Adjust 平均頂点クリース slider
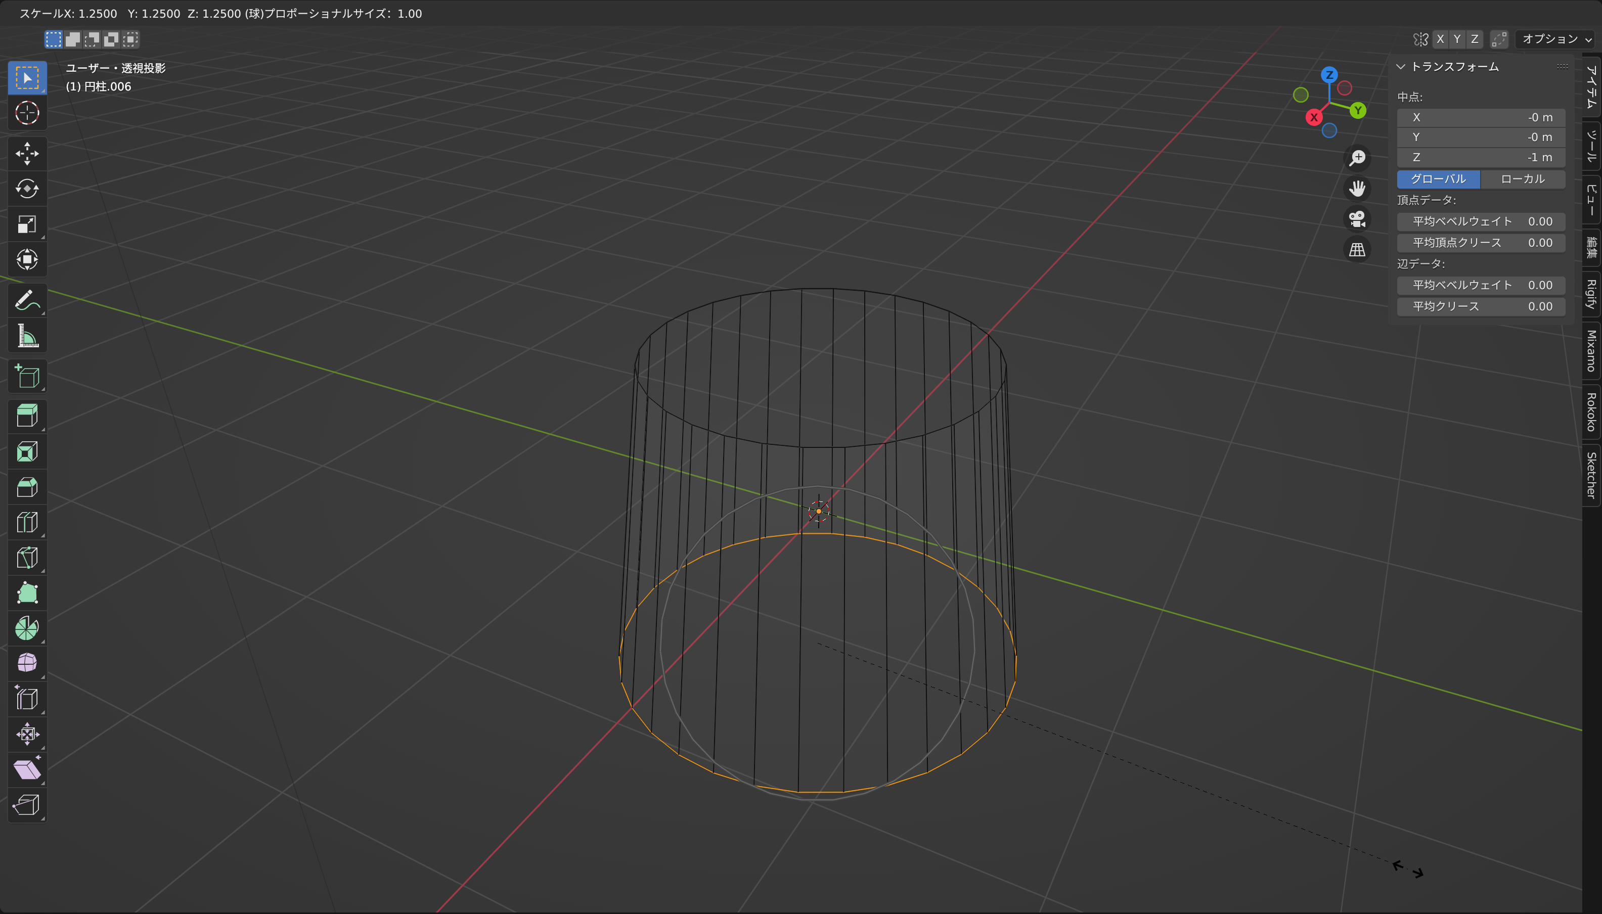 pos(1481,243)
